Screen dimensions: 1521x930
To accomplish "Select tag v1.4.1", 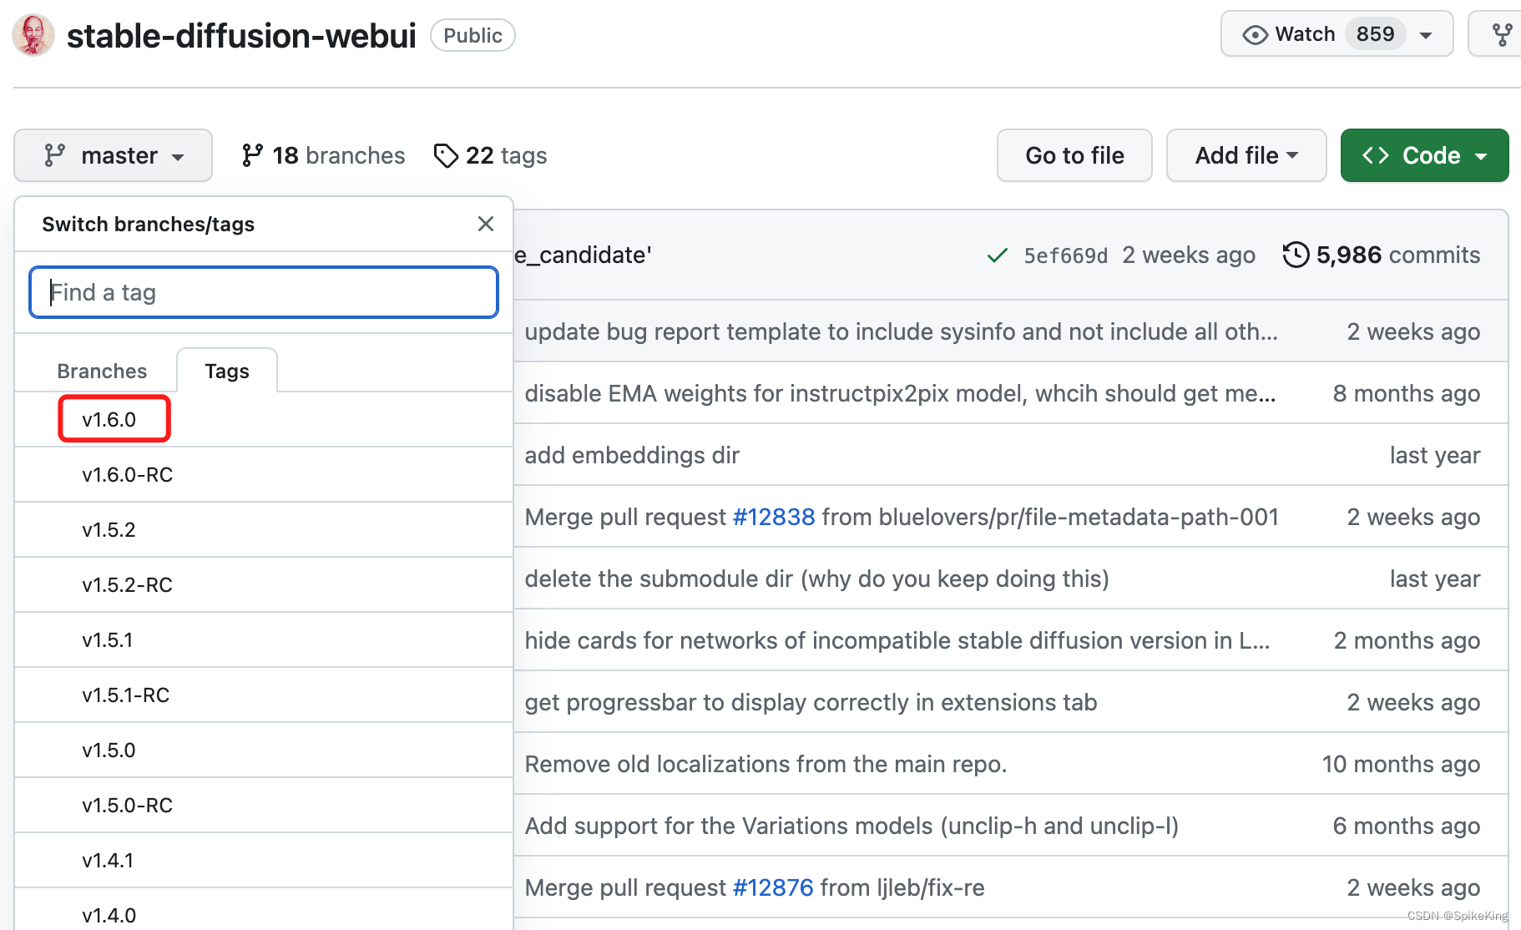I will click(x=264, y=860).
